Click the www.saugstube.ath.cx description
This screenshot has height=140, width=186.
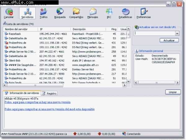click(86, 65)
